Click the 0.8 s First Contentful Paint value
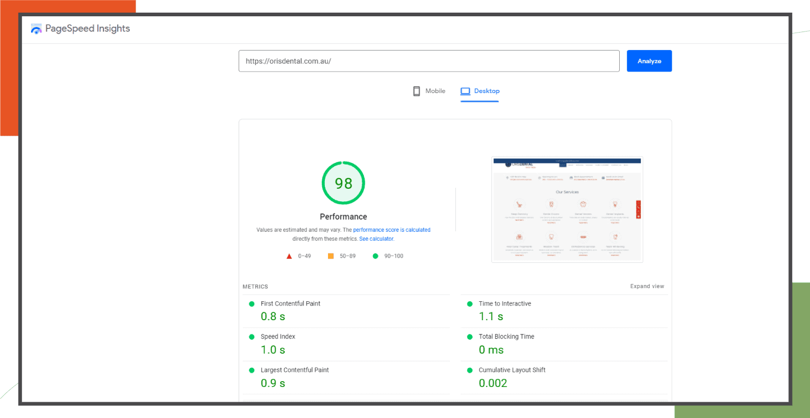 (273, 317)
